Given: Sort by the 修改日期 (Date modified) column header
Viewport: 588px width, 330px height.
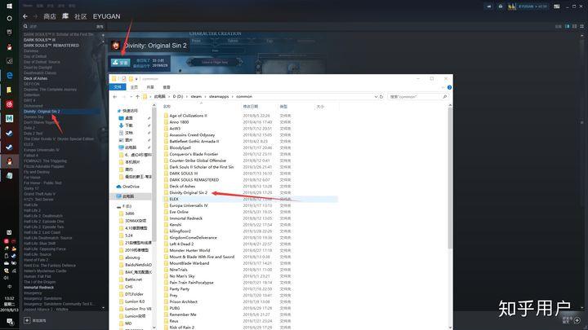Looking at the screenshot, I should tap(251, 107).
